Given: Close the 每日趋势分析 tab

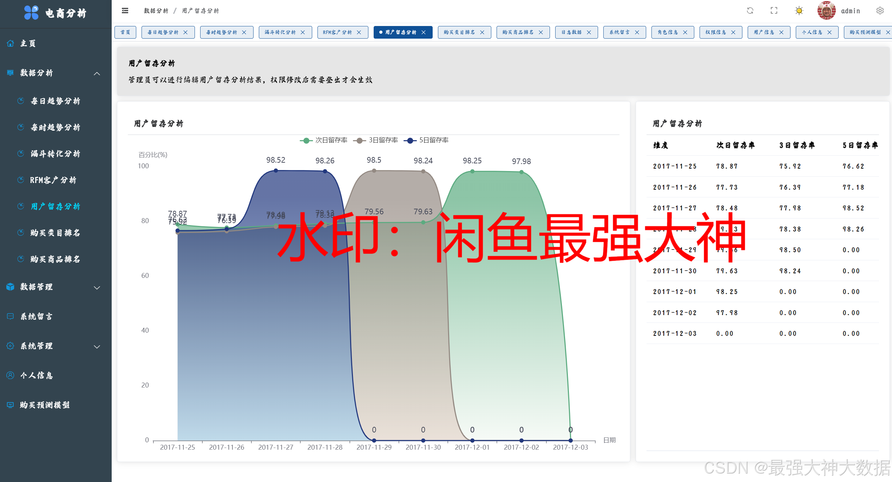Looking at the screenshot, I should [186, 32].
